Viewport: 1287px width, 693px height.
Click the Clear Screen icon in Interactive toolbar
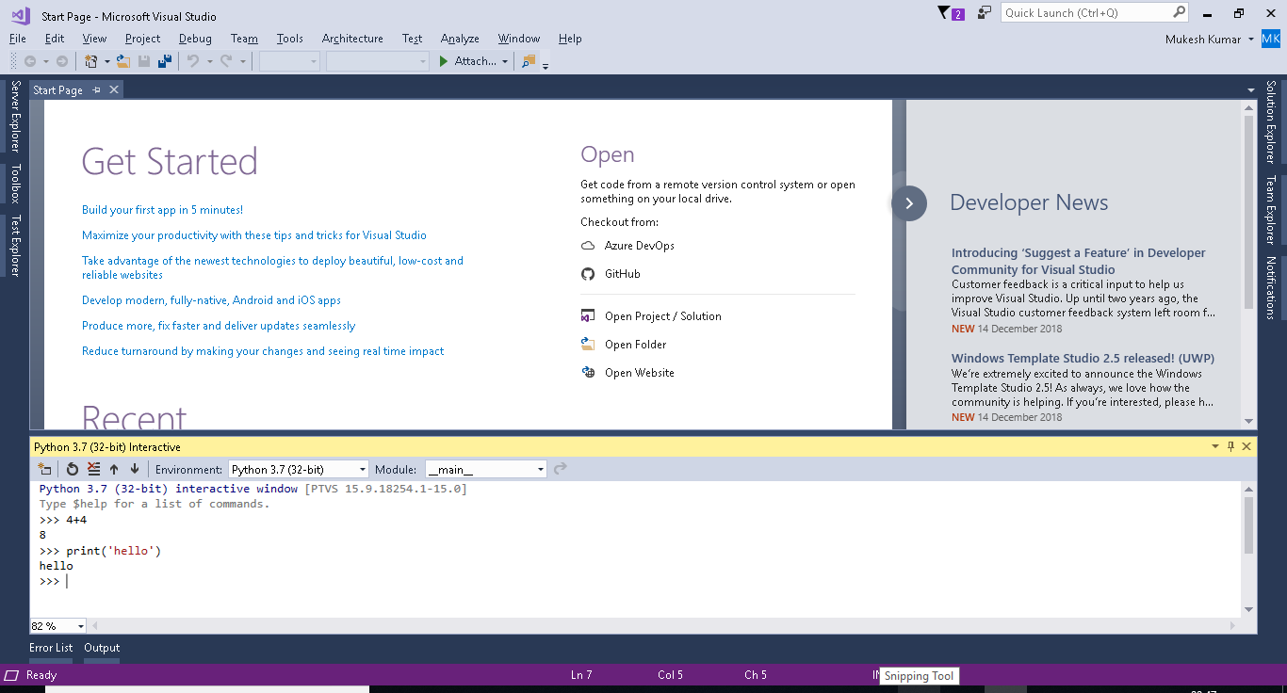tap(93, 469)
